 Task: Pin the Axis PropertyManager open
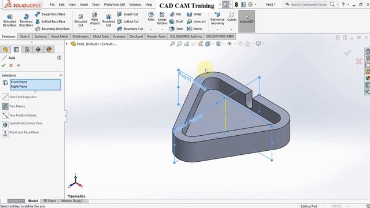tap(18, 65)
